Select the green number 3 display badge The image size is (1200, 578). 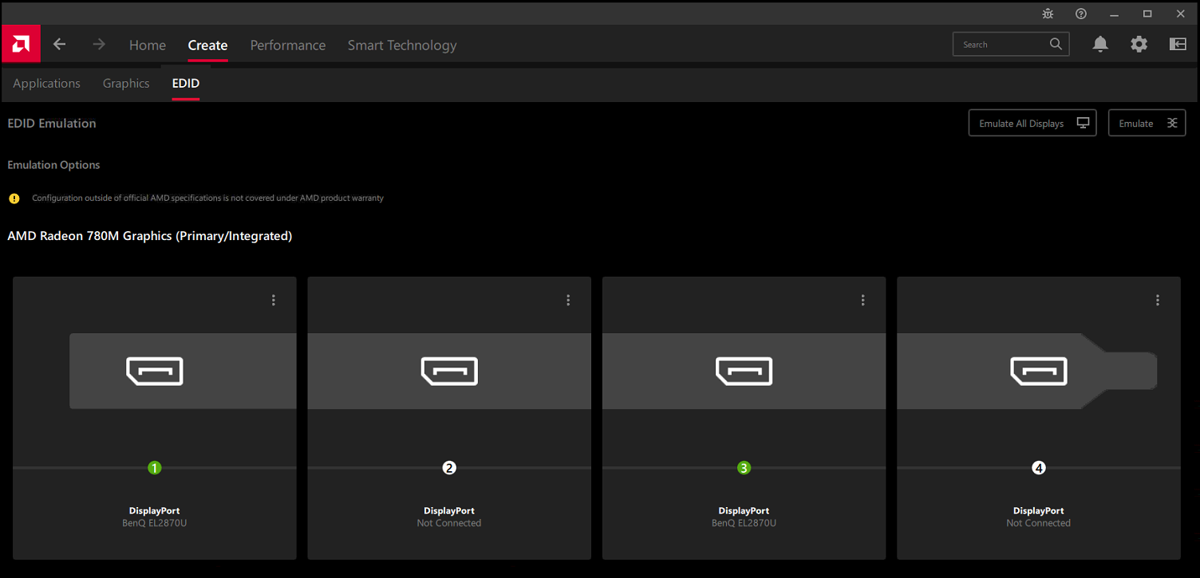click(744, 468)
